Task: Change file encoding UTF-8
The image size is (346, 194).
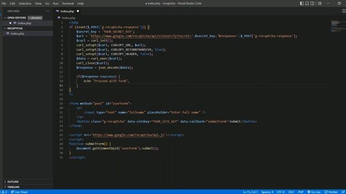Action: click(x=281, y=192)
